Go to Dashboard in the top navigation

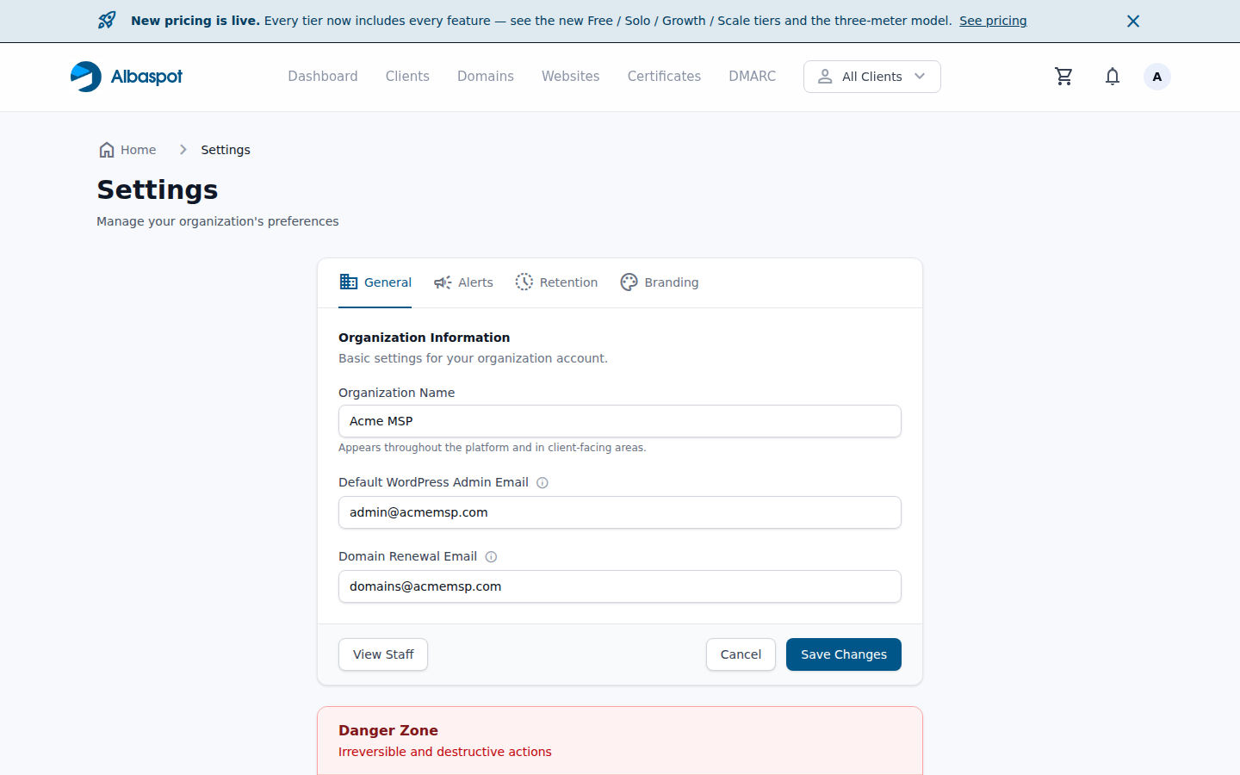point(323,77)
